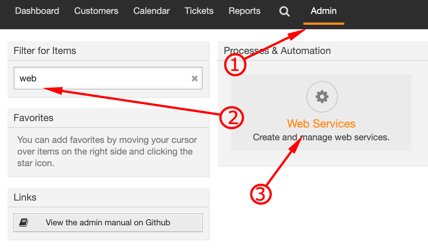Open the admin manual on Github
Viewport: 428px width, 249px height.
click(108, 222)
